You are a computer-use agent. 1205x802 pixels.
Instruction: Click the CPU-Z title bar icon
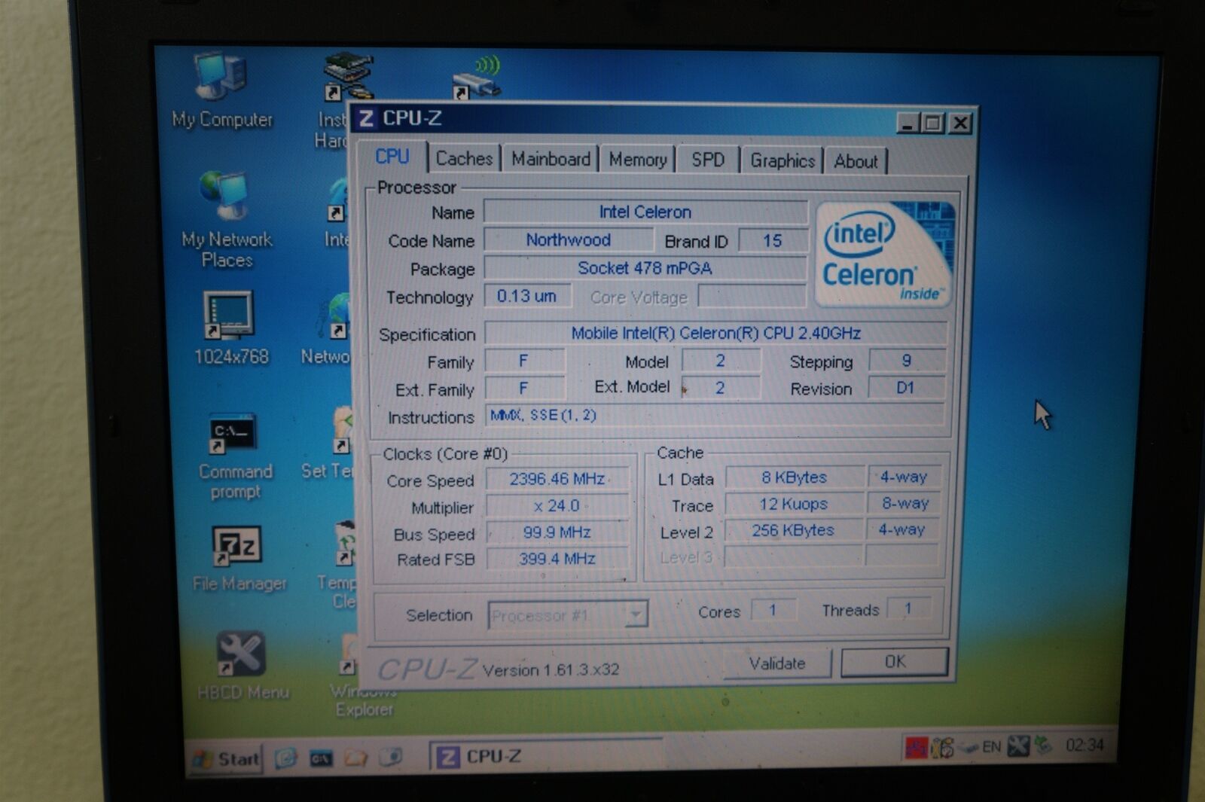pos(366,118)
